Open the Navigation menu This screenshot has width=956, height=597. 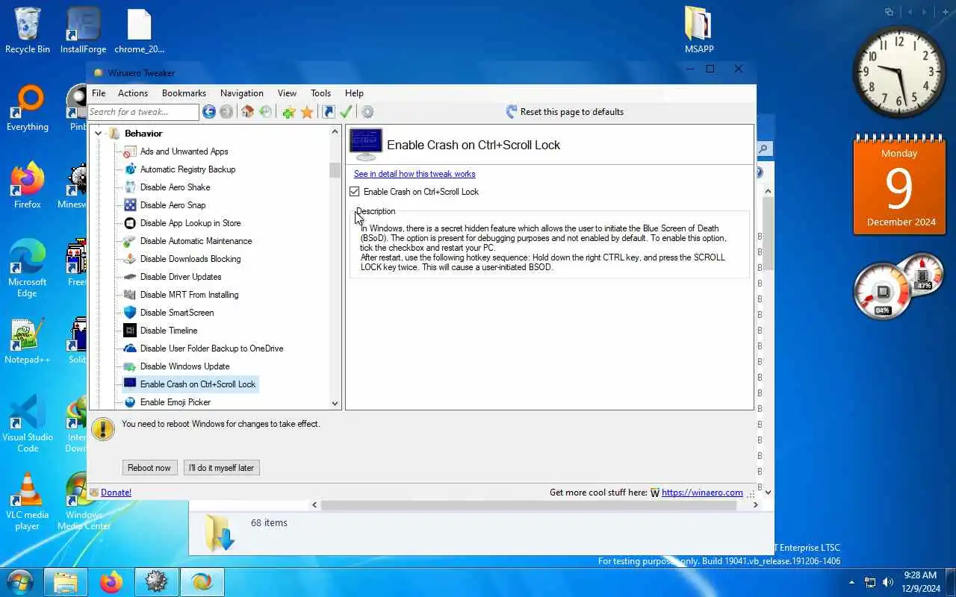[x=242, y=93]
